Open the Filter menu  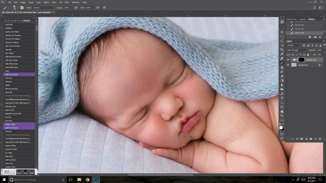click(54, 2)
